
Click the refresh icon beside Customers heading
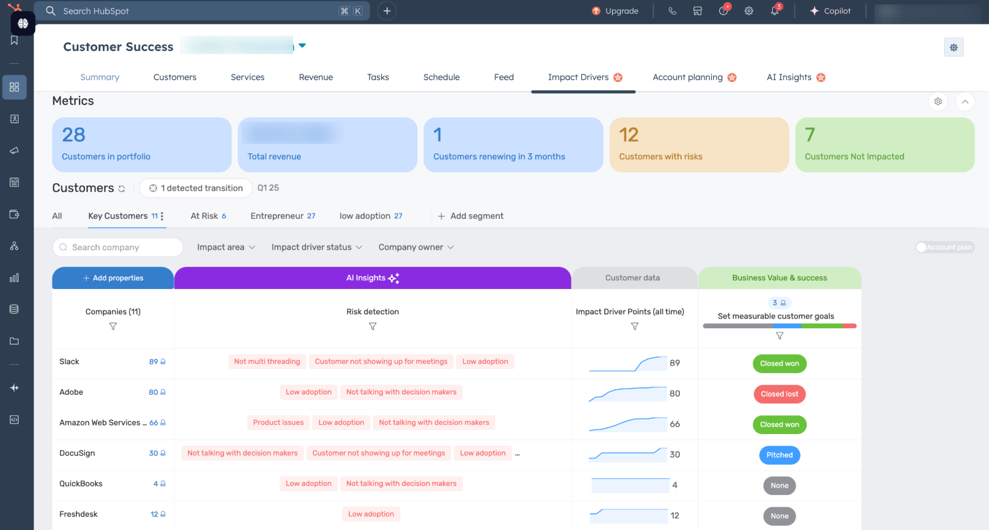coord(122,189)
